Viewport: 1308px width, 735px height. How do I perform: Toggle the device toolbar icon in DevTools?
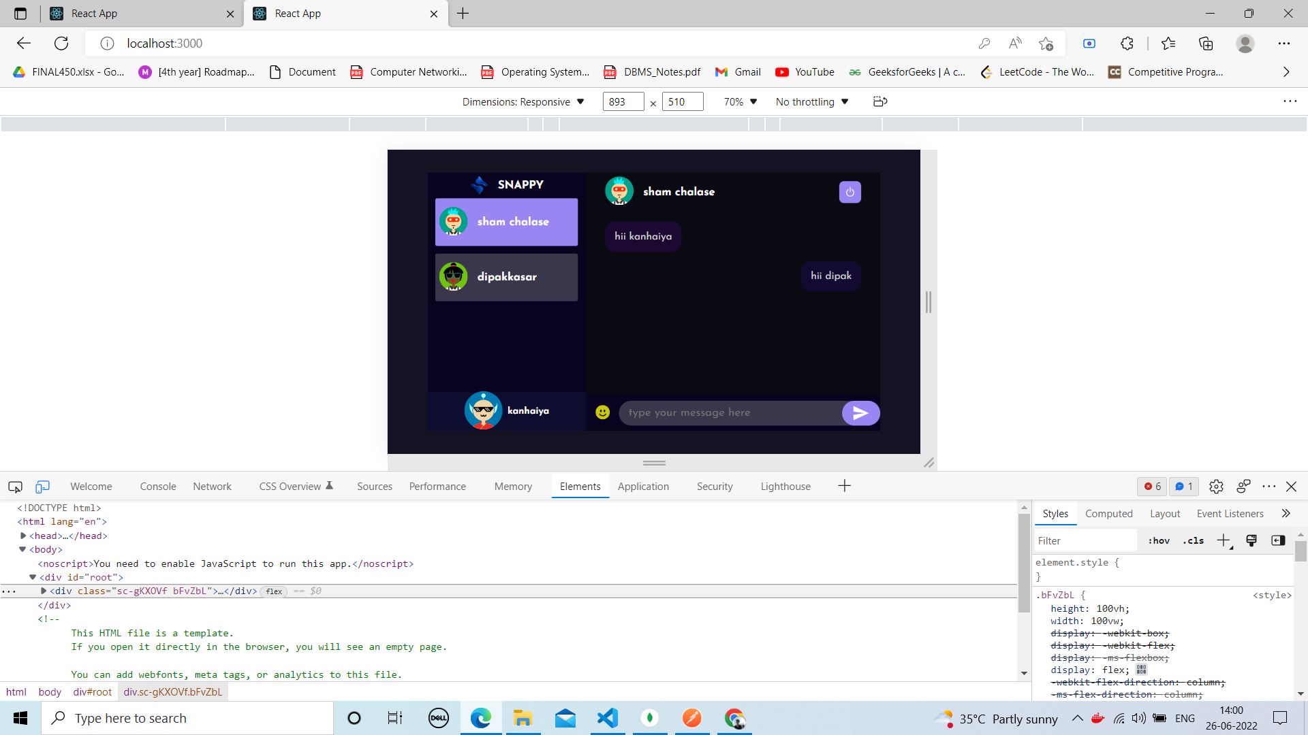point(42,487)
